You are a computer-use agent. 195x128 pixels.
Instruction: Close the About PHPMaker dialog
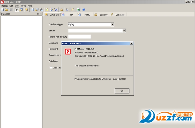coord(131,43)
